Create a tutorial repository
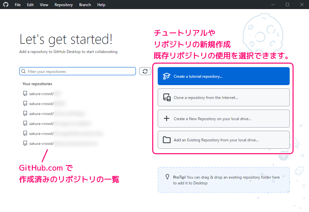 223,76
